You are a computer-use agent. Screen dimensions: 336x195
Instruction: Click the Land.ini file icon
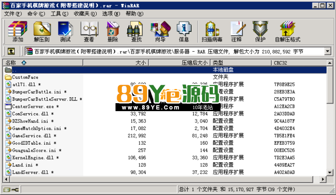(x=8, y=165)
